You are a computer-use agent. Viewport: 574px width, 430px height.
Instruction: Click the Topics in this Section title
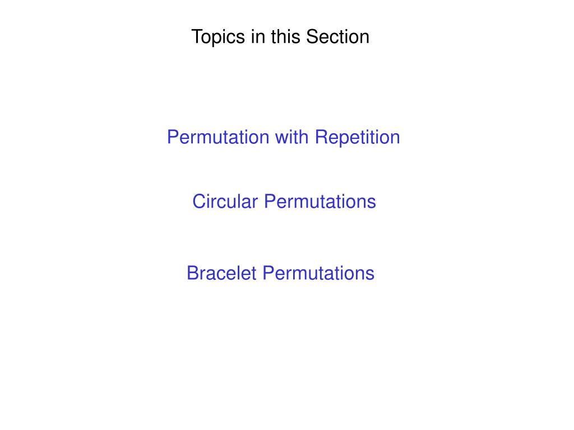pos(280,37)
